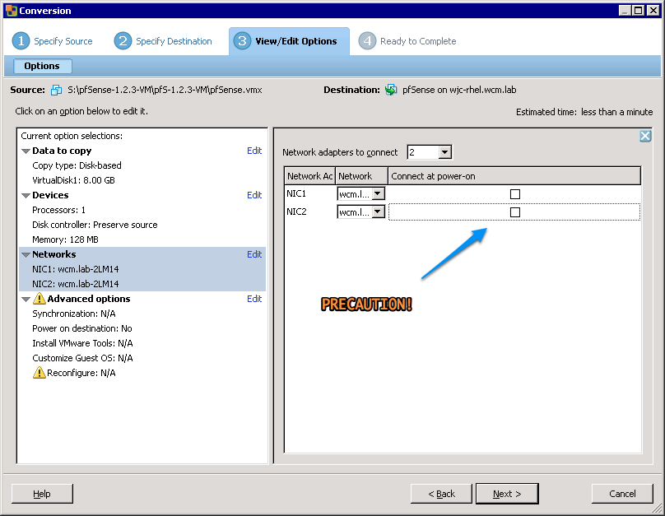Click the Next button

pos(507,494)
